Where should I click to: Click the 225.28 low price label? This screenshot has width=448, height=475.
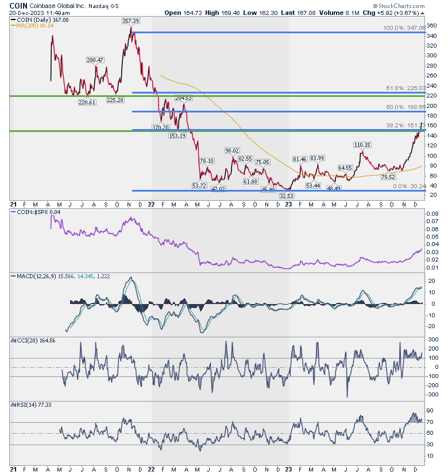(x=115, y=100)
